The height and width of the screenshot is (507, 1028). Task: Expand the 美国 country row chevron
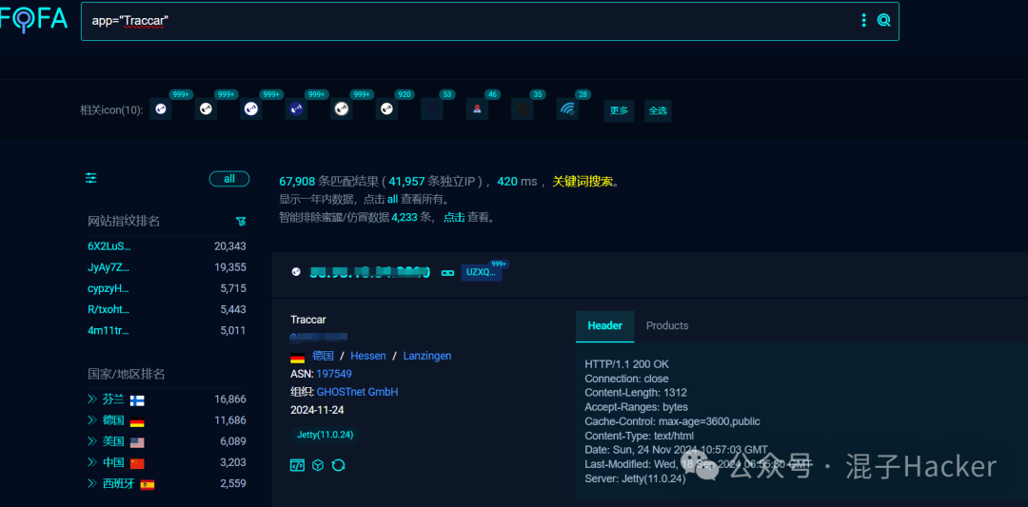91,441
